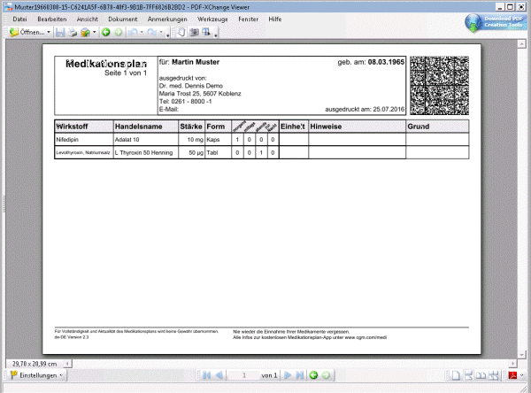Expand first toolbar overflow options arrow

(167, 35)
